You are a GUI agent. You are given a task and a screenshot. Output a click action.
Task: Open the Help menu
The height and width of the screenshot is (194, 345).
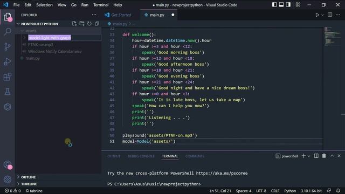[118, 5]
